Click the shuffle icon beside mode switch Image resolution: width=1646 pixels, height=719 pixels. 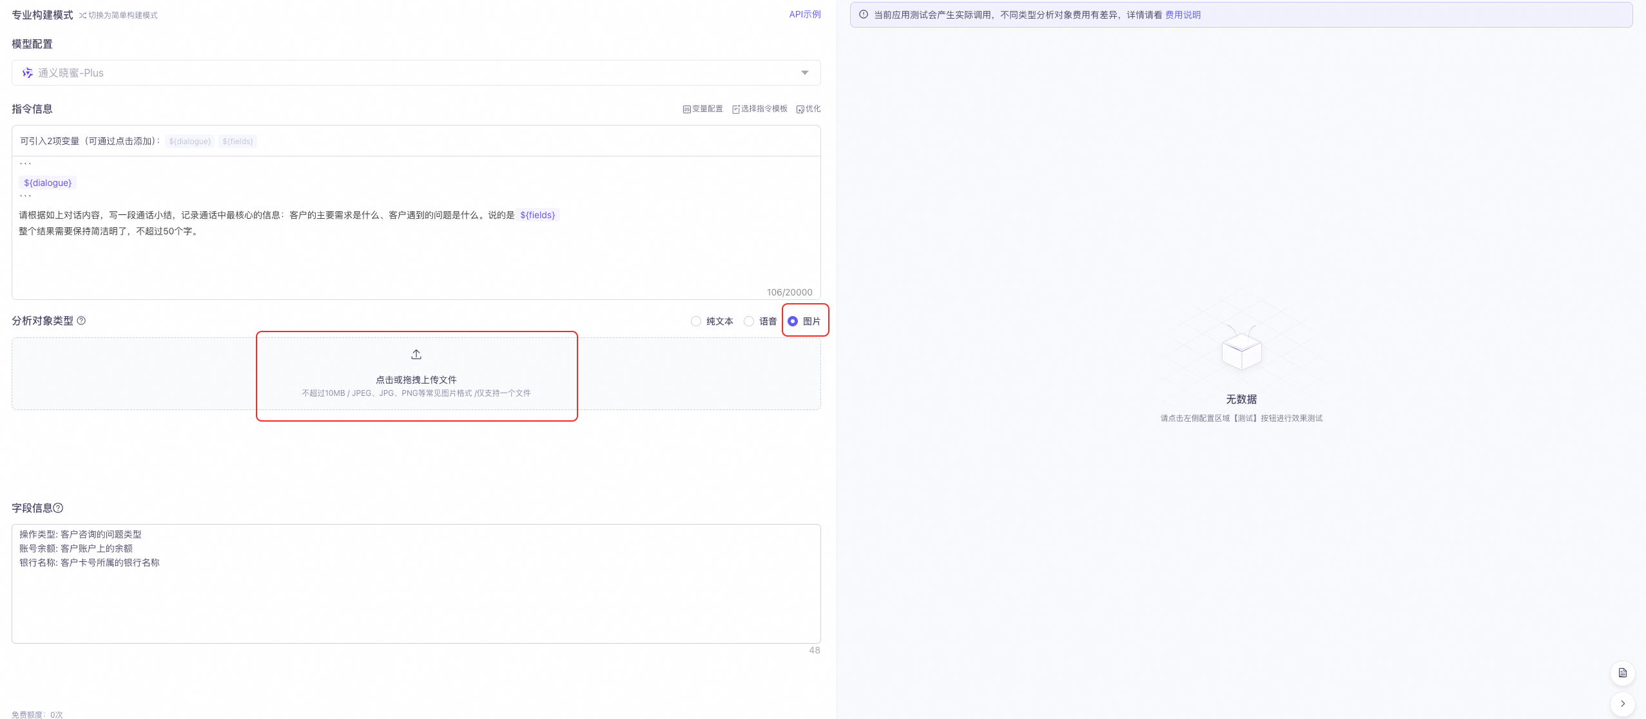coord(82,15)
